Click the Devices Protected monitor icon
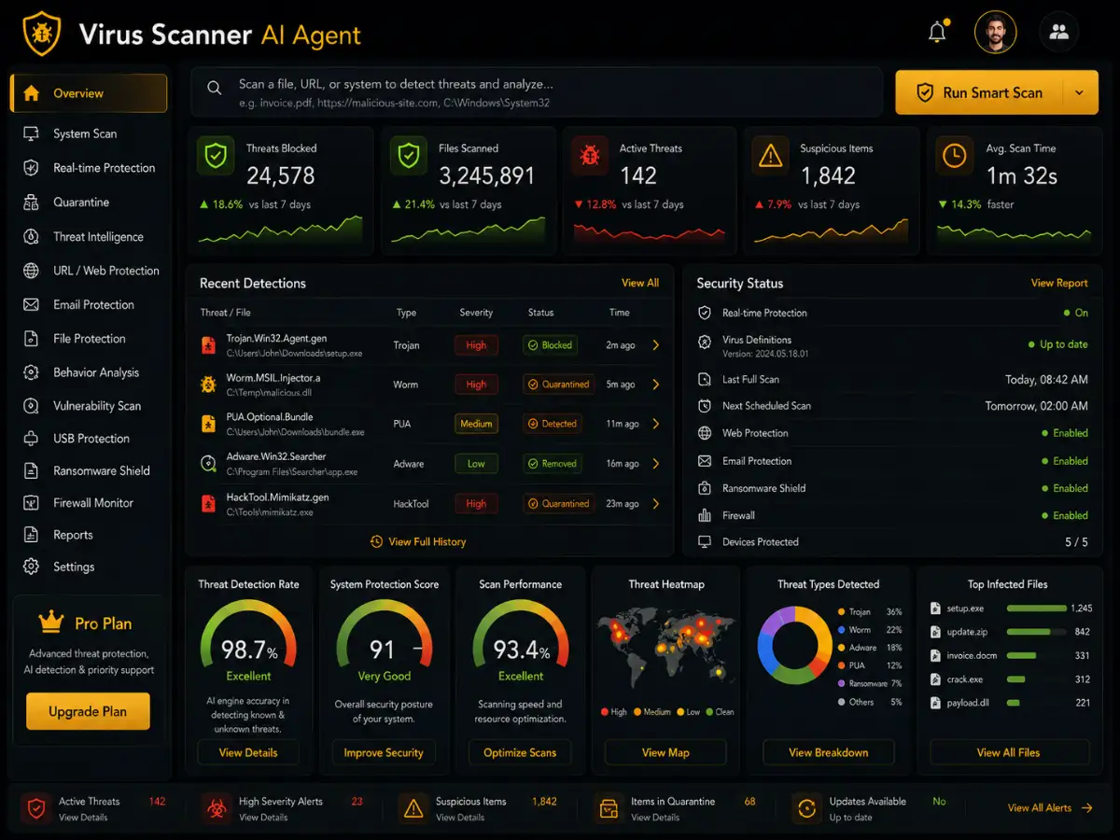This screenshot has width=1120, height=840. click(x=705, y=542)
